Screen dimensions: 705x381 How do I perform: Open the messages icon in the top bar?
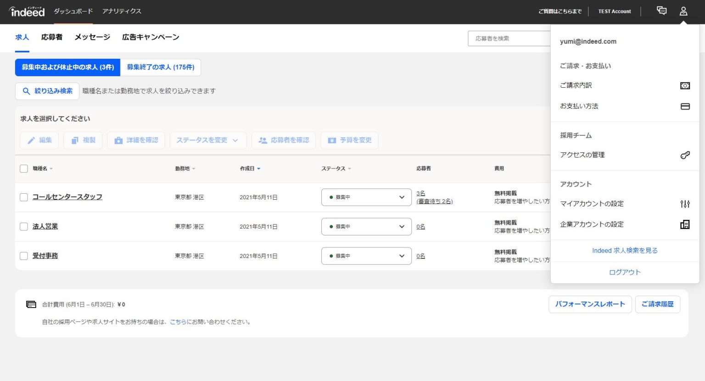661,11
